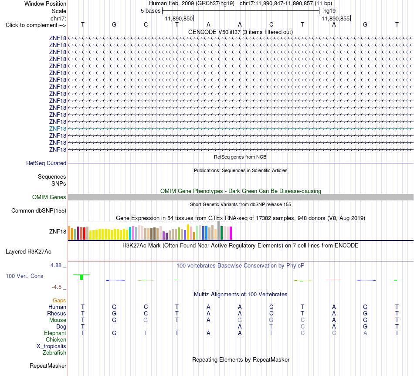Viewport: 414px width, 376px height.
Task: Open the Common dbSNP(155) track label
Action: click(x=38, y=211)
